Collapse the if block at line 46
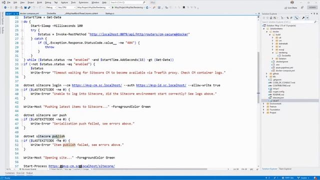320x180 pixels. point(22,119)
